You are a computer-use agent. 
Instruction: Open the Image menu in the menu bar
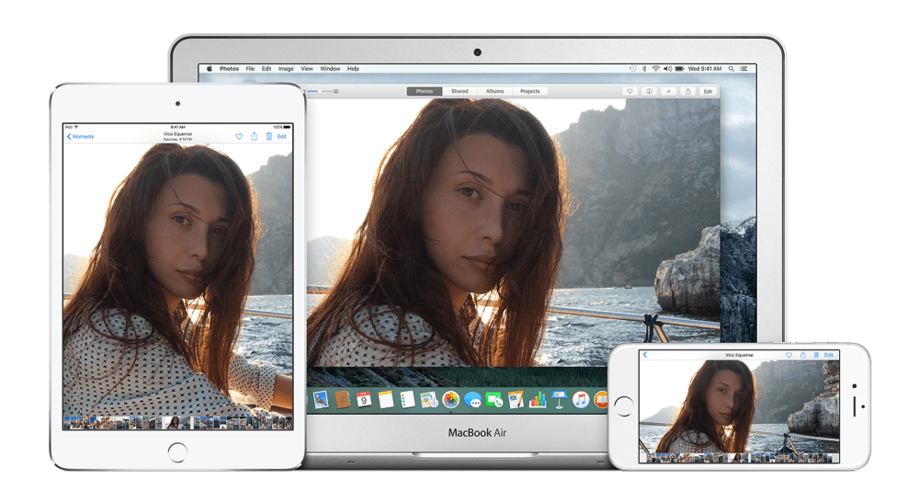pyautogui.click(x=286, y=69)
